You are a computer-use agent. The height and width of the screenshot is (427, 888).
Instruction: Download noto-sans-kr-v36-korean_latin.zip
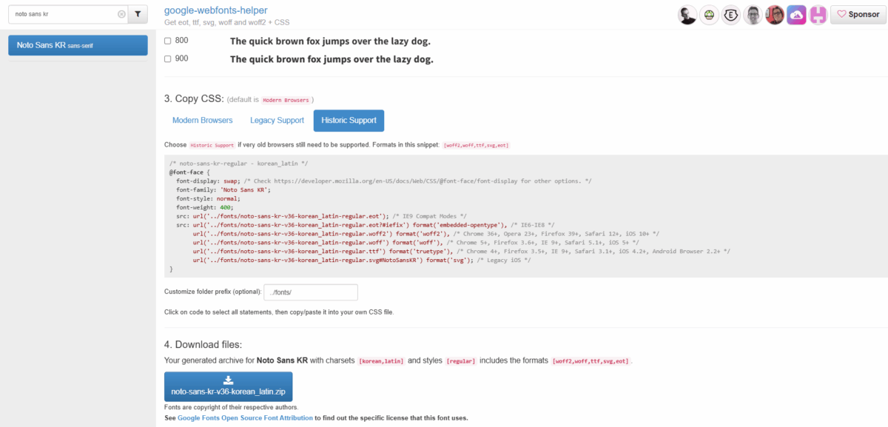tap(228, 386)
